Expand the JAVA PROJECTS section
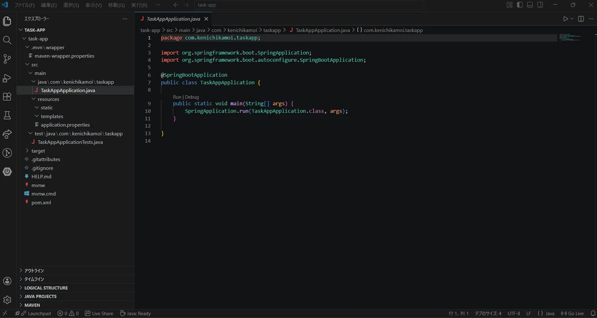 (75, 296)
